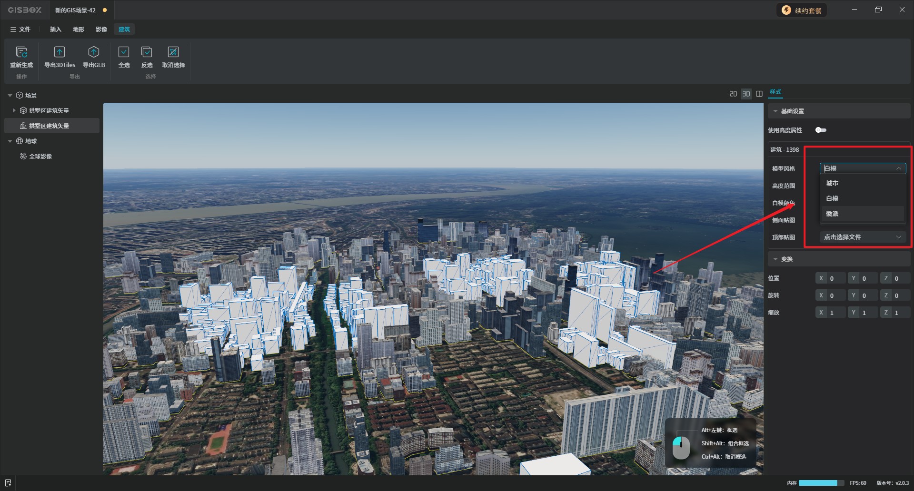The width and height of the screenshot is (914, 491).
Task: Click the 重新生成 (regenerate) icon
Action: 21,52
